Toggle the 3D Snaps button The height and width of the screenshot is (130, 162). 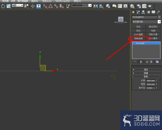pos(45,6)
